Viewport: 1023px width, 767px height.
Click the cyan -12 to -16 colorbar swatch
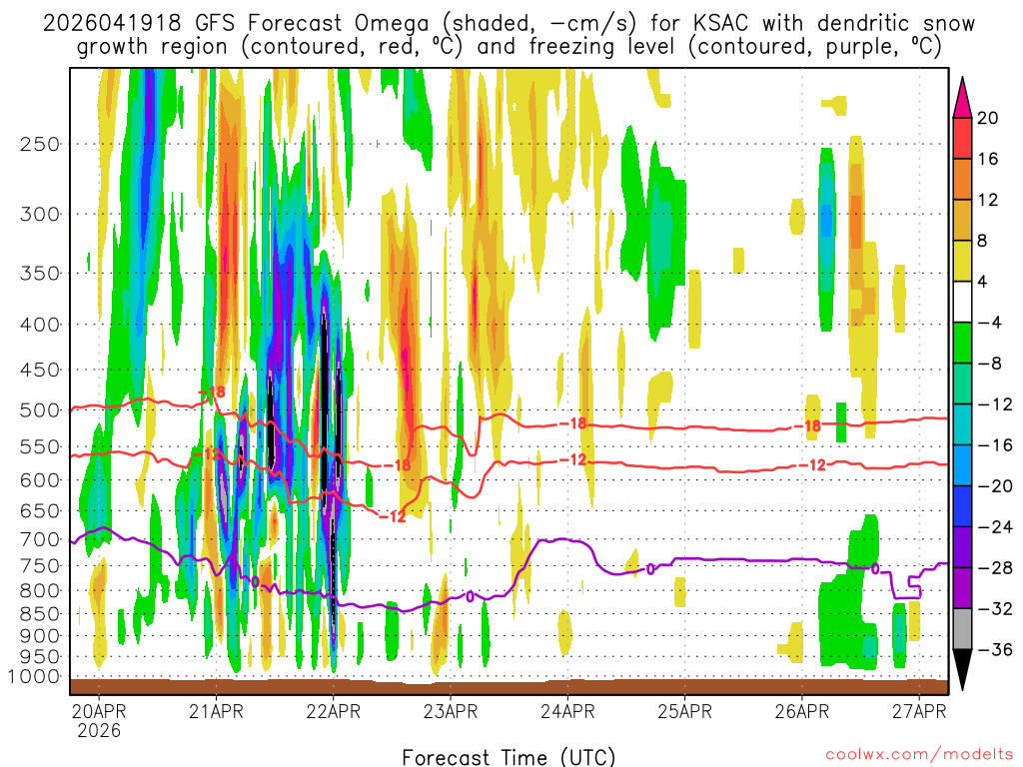(x=962, y=424)
